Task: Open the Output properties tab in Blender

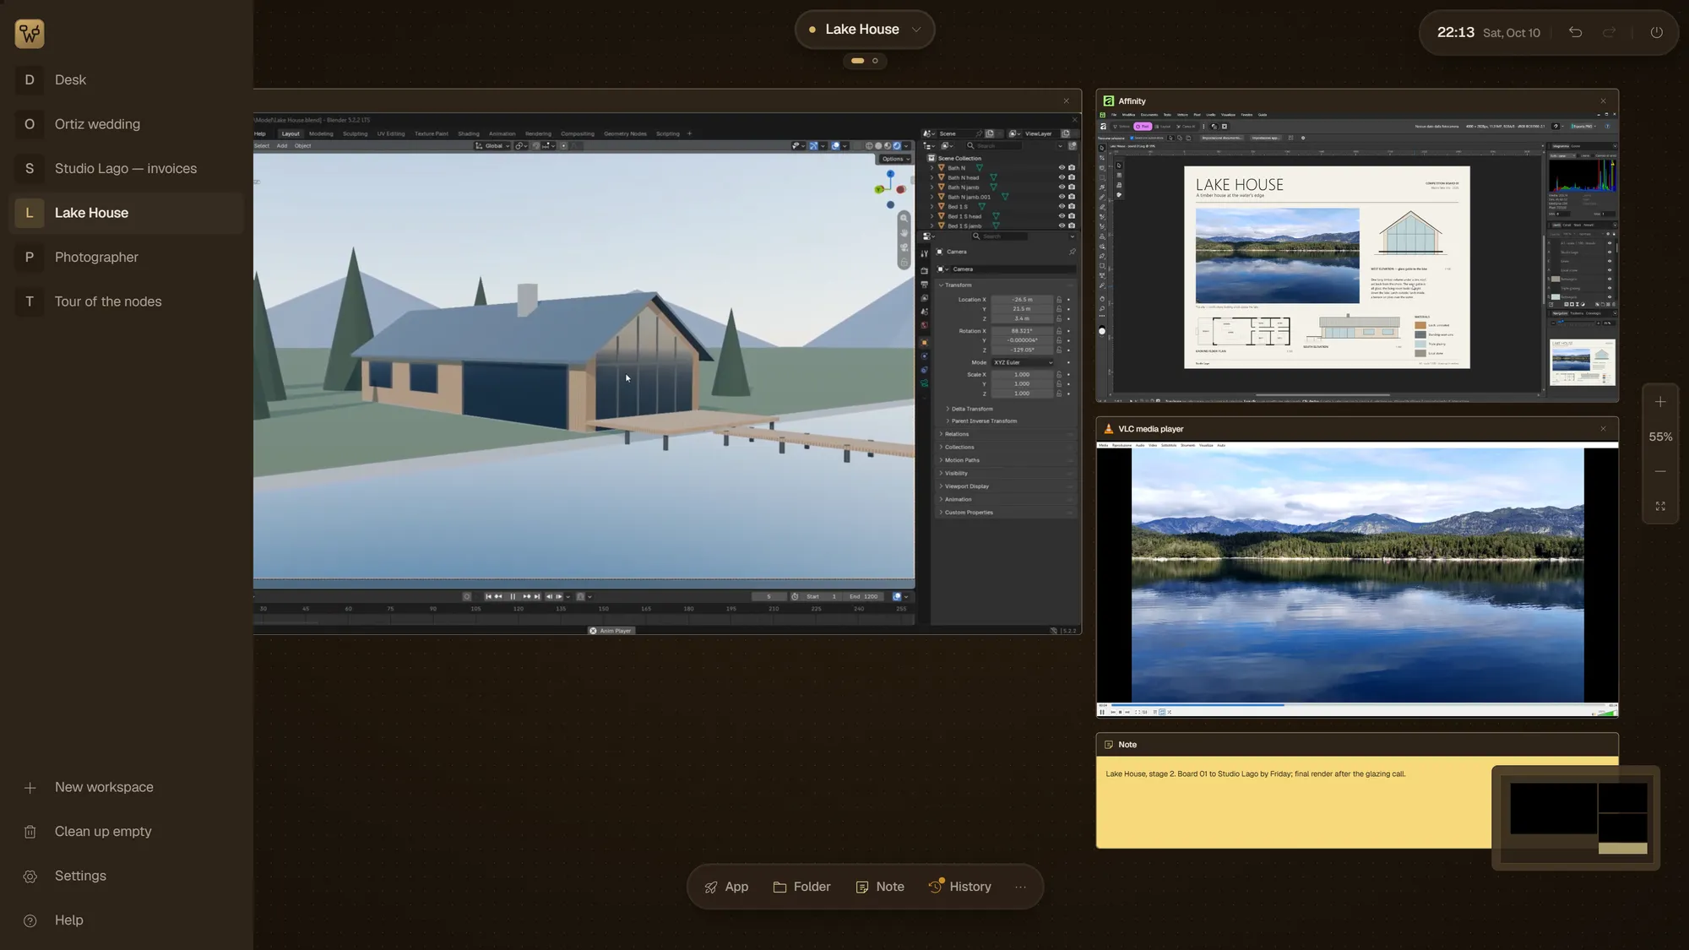Action: pyautogui.click(x=924, y=285)
